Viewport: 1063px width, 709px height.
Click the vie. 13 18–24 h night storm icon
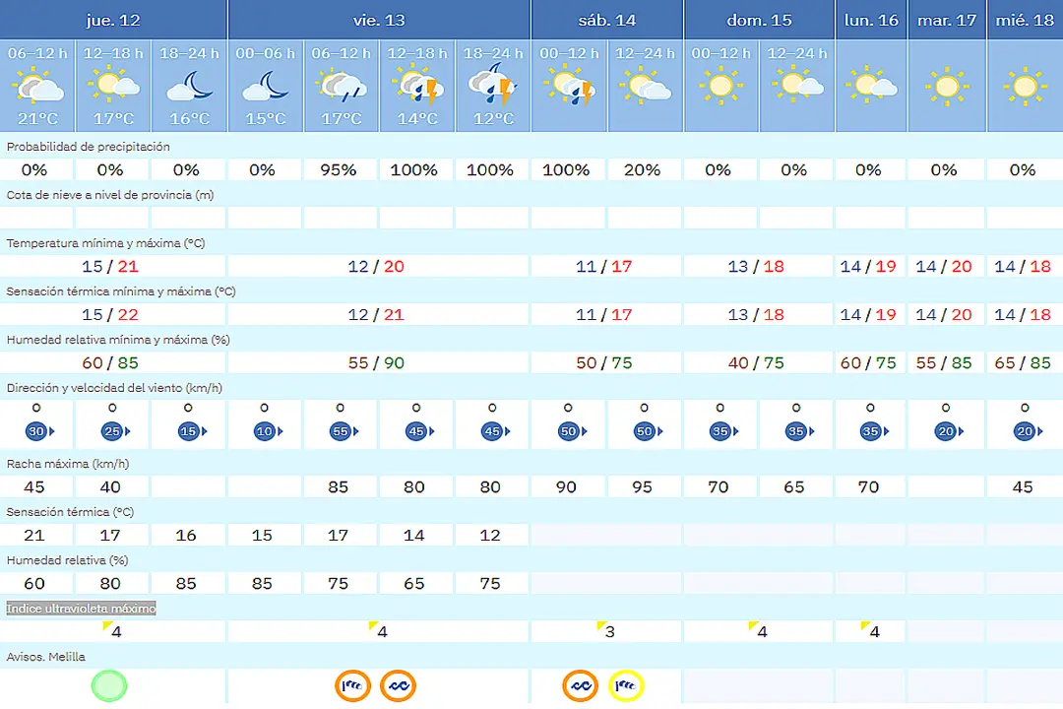[x=493, y=84]
